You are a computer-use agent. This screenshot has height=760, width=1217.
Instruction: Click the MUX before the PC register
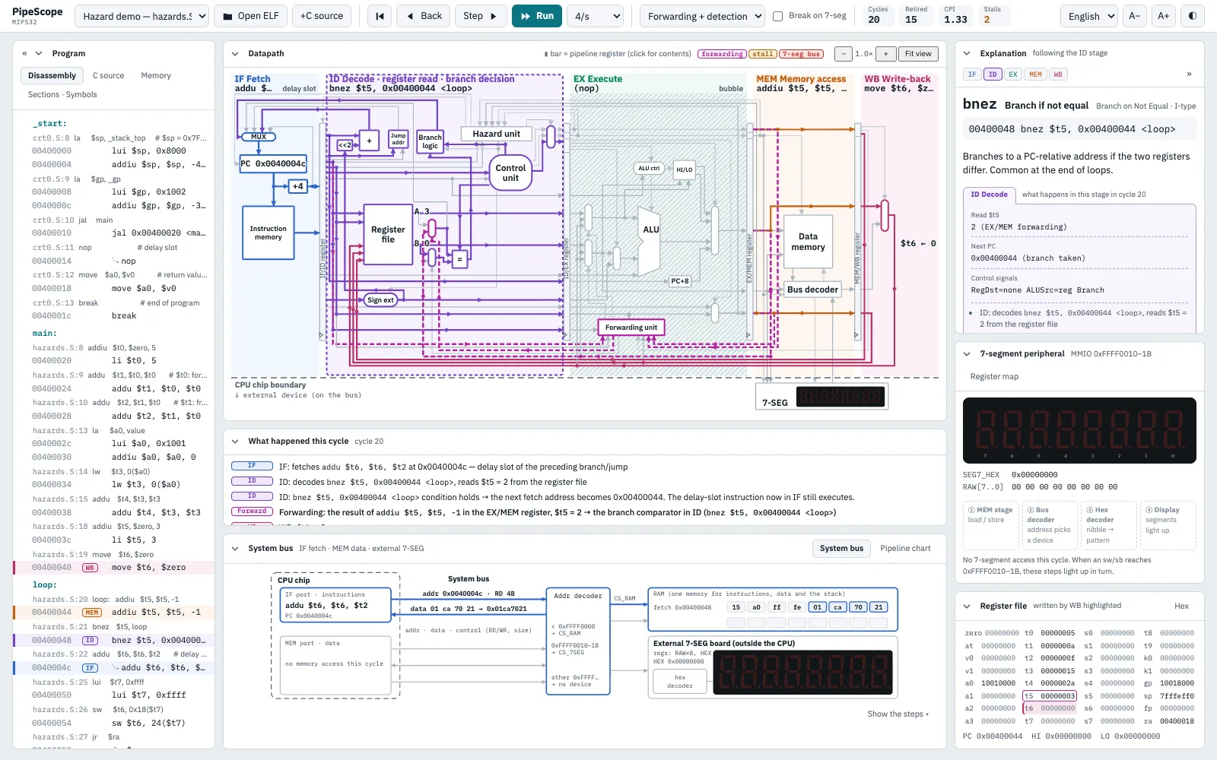[x=259, y=137]
